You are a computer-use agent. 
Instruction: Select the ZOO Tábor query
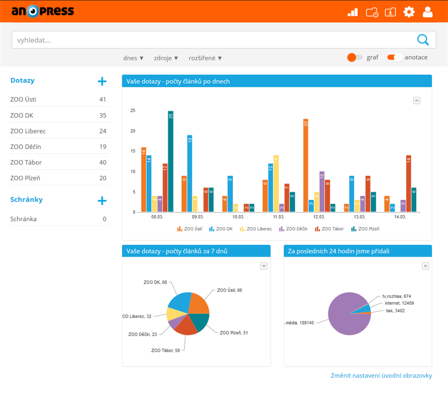click(x=26, y=162)
